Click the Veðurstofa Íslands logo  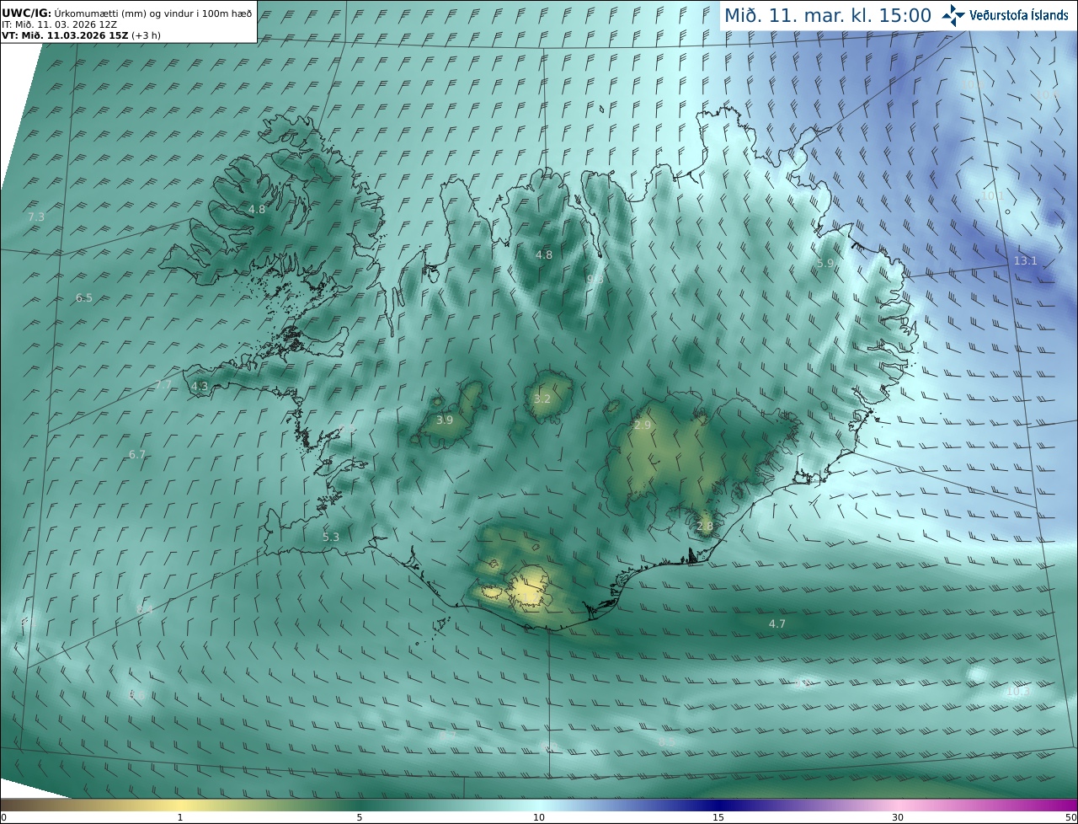(x=1005, y=15)
